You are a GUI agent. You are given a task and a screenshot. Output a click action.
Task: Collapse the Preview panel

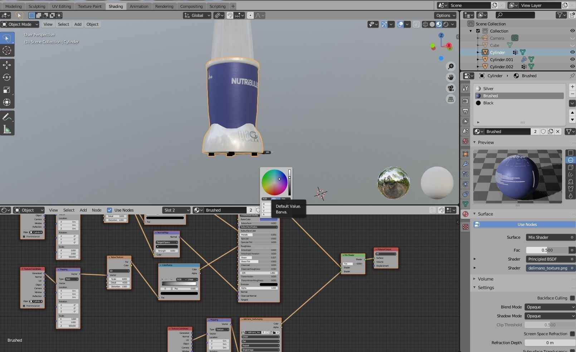(486, 142)
